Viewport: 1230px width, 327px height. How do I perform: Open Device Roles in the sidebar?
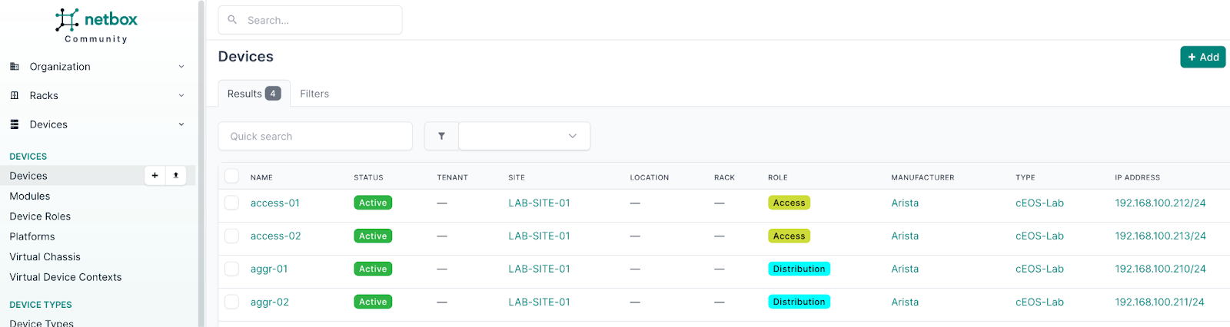[40, 216]
